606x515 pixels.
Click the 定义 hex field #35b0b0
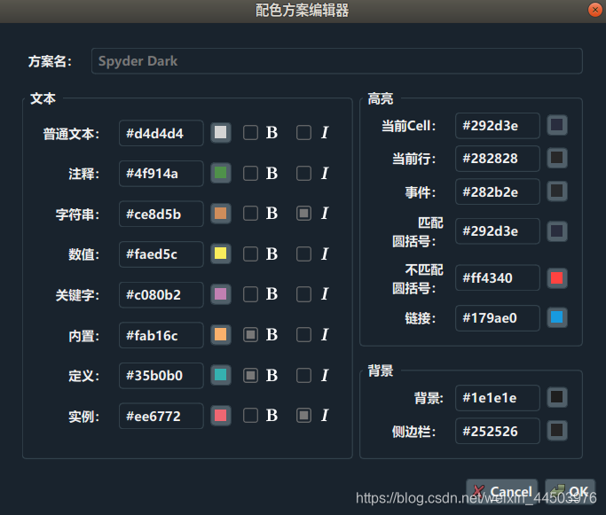(x=161, y=375)
